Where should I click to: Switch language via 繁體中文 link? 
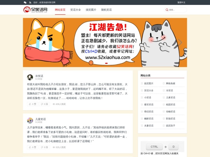click(x=181, y=2)
